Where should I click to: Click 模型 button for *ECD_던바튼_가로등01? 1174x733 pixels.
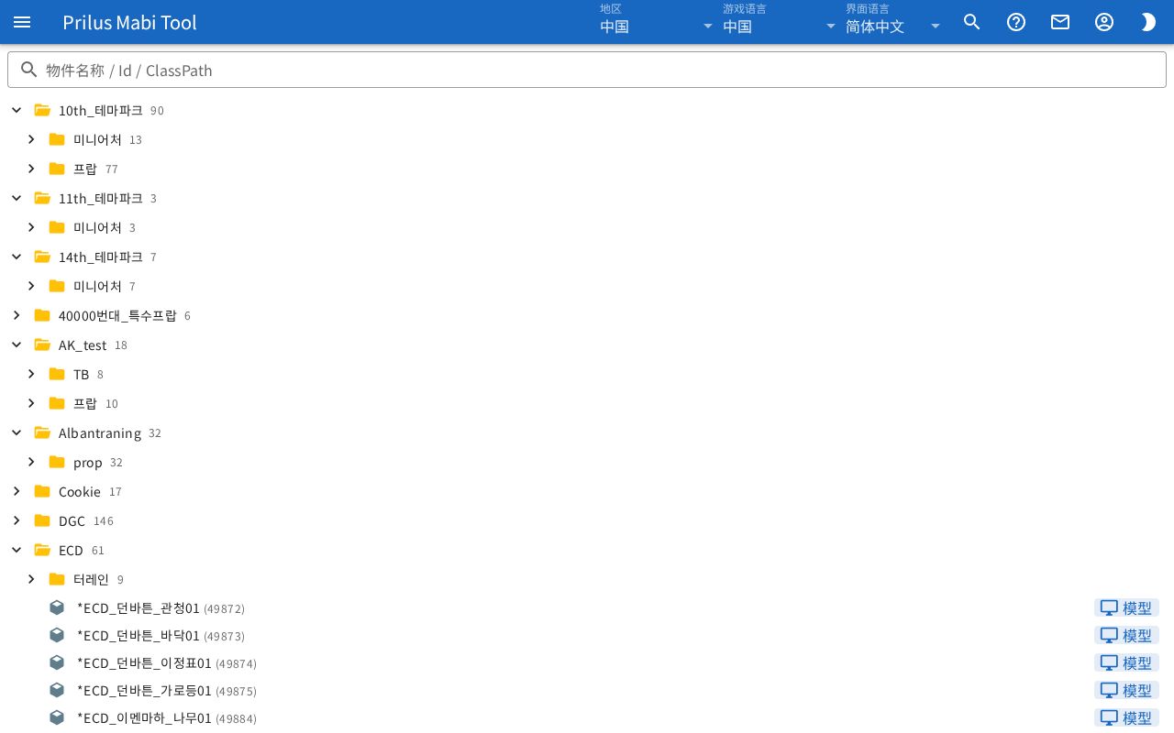click(x=1126, y=690)
